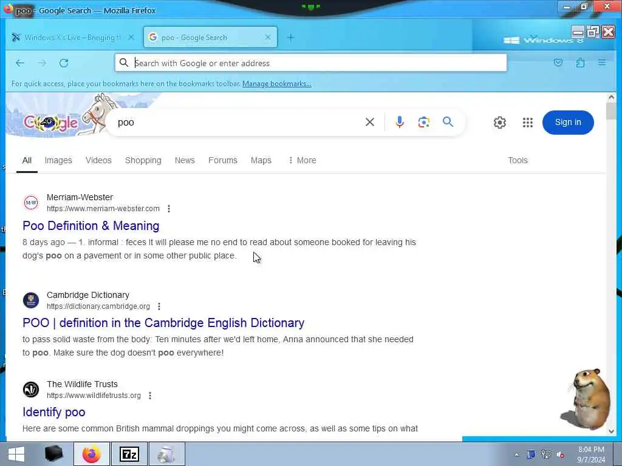Image resolution: width=622 pixels, height=466 pixels.
Task: Open the Cambridge English Dictionary POO result
Action: tap(163, 323)
